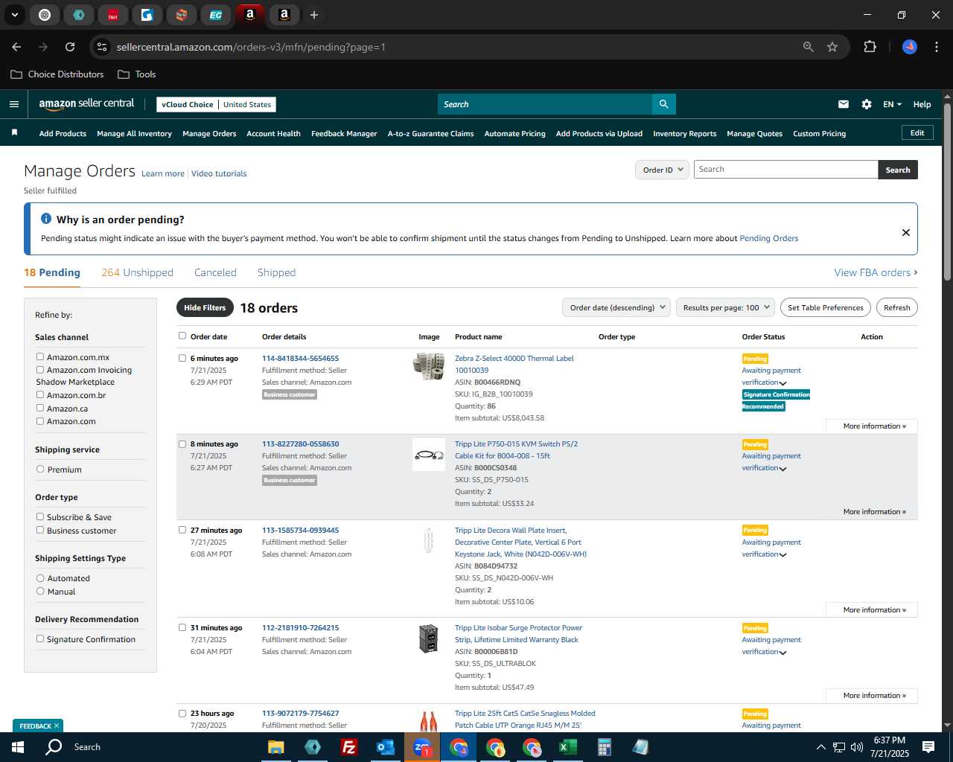The height and width of the screenshot is (762, 953).
Task: Switch to 264 Unshipped tab
Action: coord(137,272)
